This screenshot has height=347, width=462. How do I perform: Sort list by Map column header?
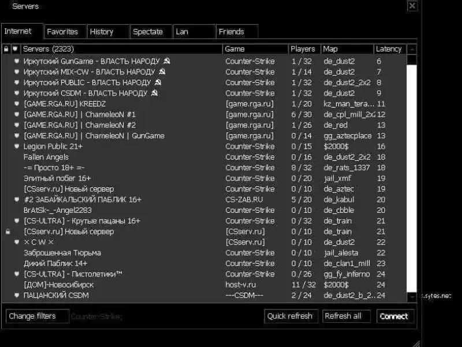click(x=347, y=49)
